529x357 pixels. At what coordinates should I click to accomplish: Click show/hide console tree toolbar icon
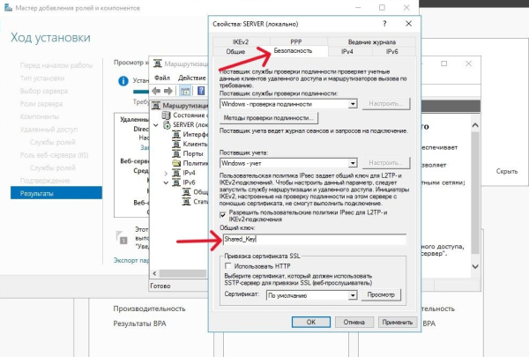[x=185, y=91]
